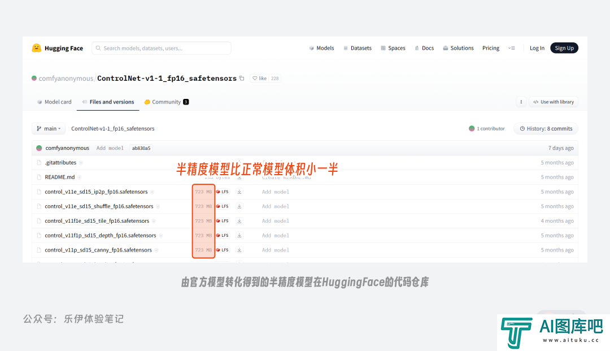The image size is (610, 351).
Task: Open the Spaces nav item
Action: (x=393, y=48)
